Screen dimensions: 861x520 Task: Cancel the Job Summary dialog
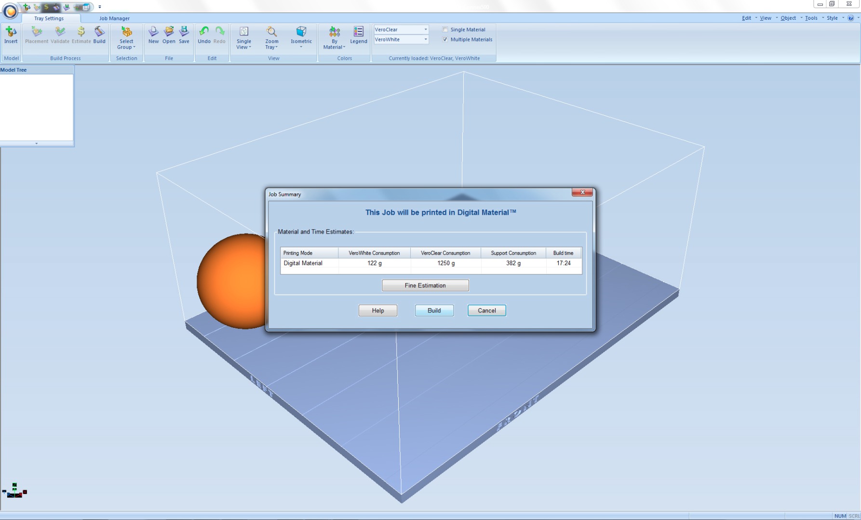[x=487, y=311]
